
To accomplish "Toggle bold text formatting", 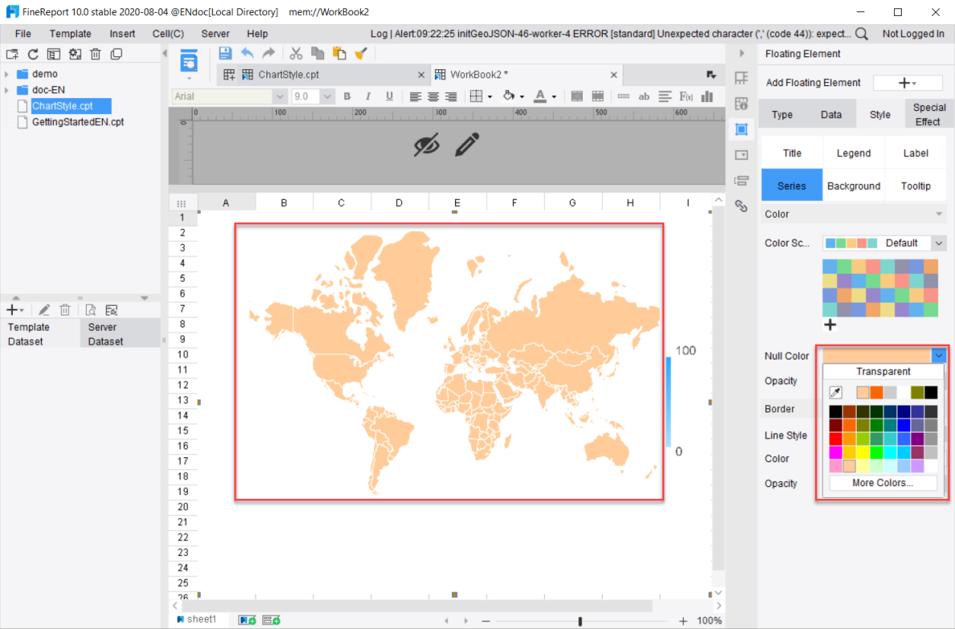I will (347, 97).
